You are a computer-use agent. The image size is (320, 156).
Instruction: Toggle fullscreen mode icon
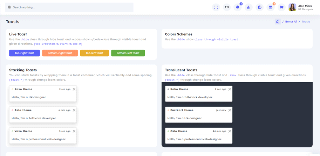click(x=216, y=7)
